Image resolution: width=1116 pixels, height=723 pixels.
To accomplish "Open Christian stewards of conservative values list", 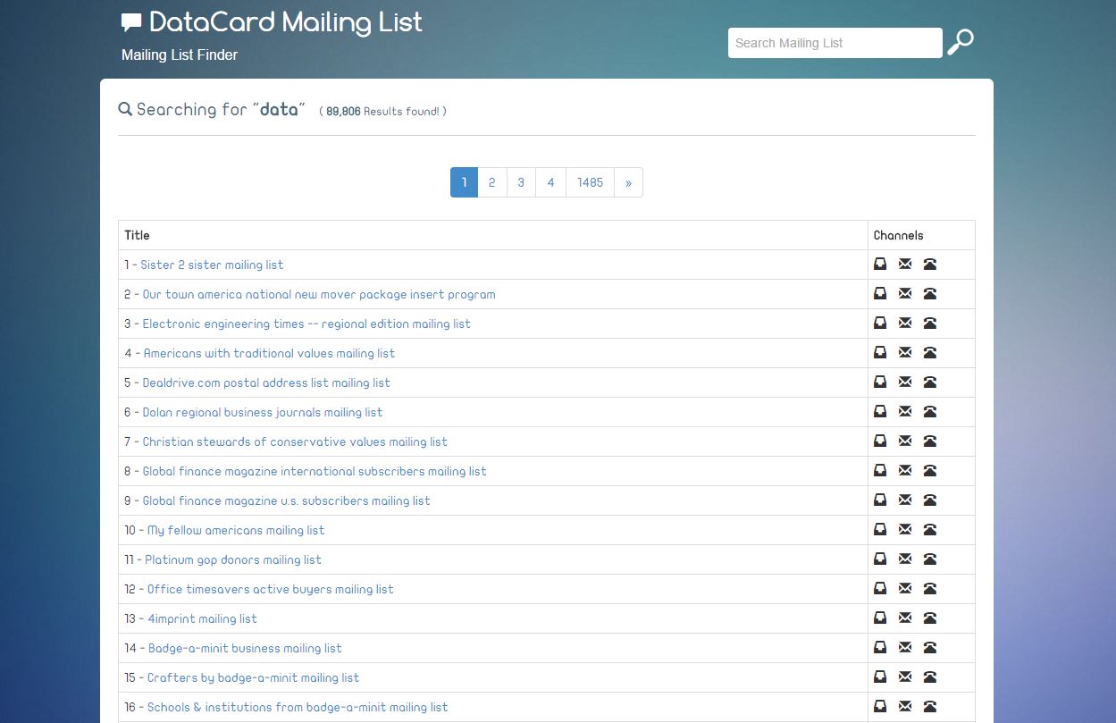I will pyautogui.click(x=295, y=441).
